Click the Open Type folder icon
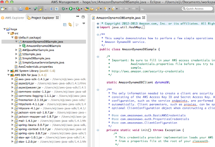This screenshot has height=147, width=215. click(x=87, y=9)
